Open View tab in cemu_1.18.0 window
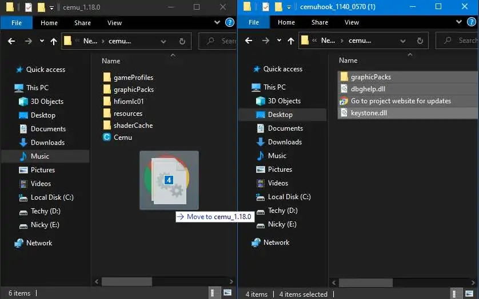The width and height of the screenshot is (479, 299). [114, 23]
